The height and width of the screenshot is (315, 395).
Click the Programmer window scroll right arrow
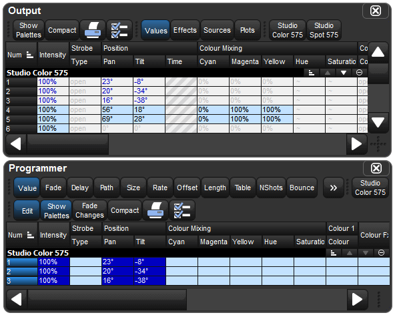(357, 300)
